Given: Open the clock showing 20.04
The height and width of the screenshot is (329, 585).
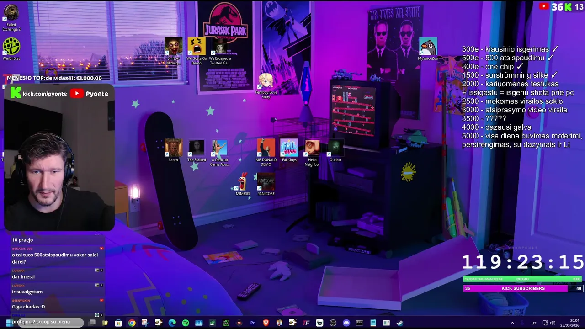Looking at the screenshot, I should click(x=571, y=323).
